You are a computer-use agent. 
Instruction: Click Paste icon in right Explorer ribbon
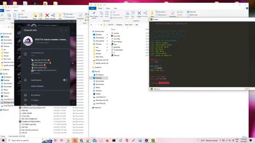[107, 13]
